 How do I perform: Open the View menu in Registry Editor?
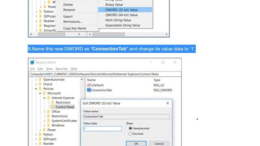pos(49,69)
